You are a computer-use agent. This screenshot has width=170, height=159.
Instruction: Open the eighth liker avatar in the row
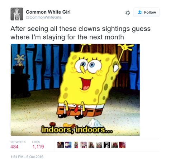click(114, 145)
